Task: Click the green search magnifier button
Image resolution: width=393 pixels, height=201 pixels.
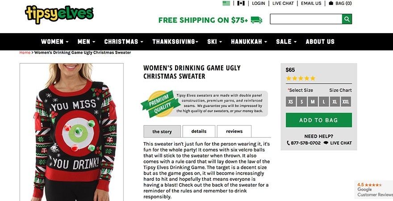Action: [347, 19]
